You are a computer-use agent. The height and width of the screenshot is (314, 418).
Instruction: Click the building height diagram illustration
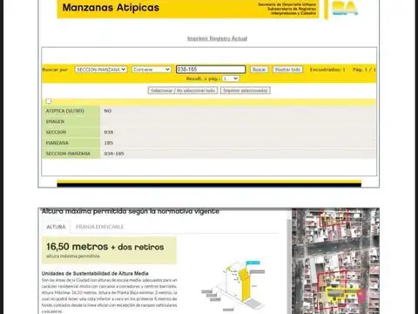pyautogui.click(x=233, y=286)
